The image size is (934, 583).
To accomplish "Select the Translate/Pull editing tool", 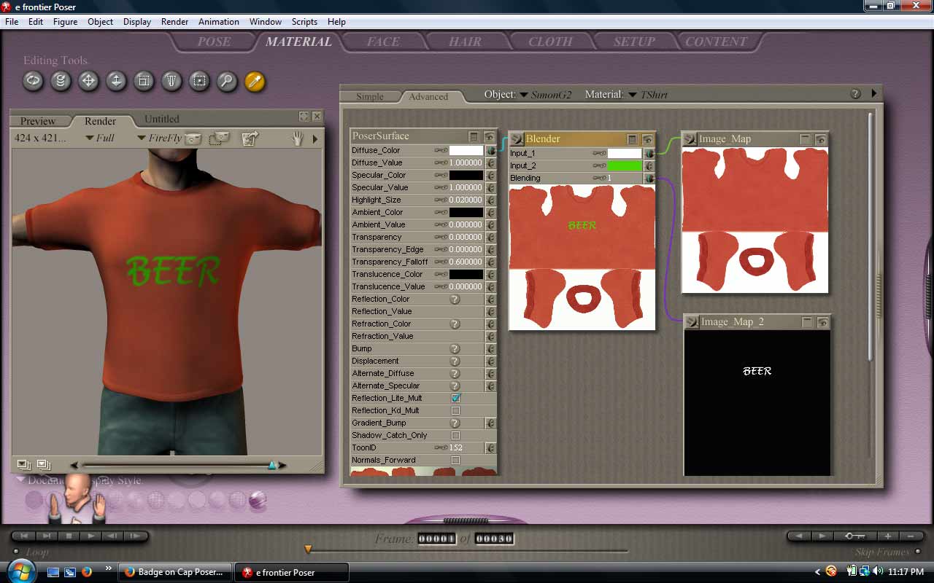I will click(x=88, y=81).
